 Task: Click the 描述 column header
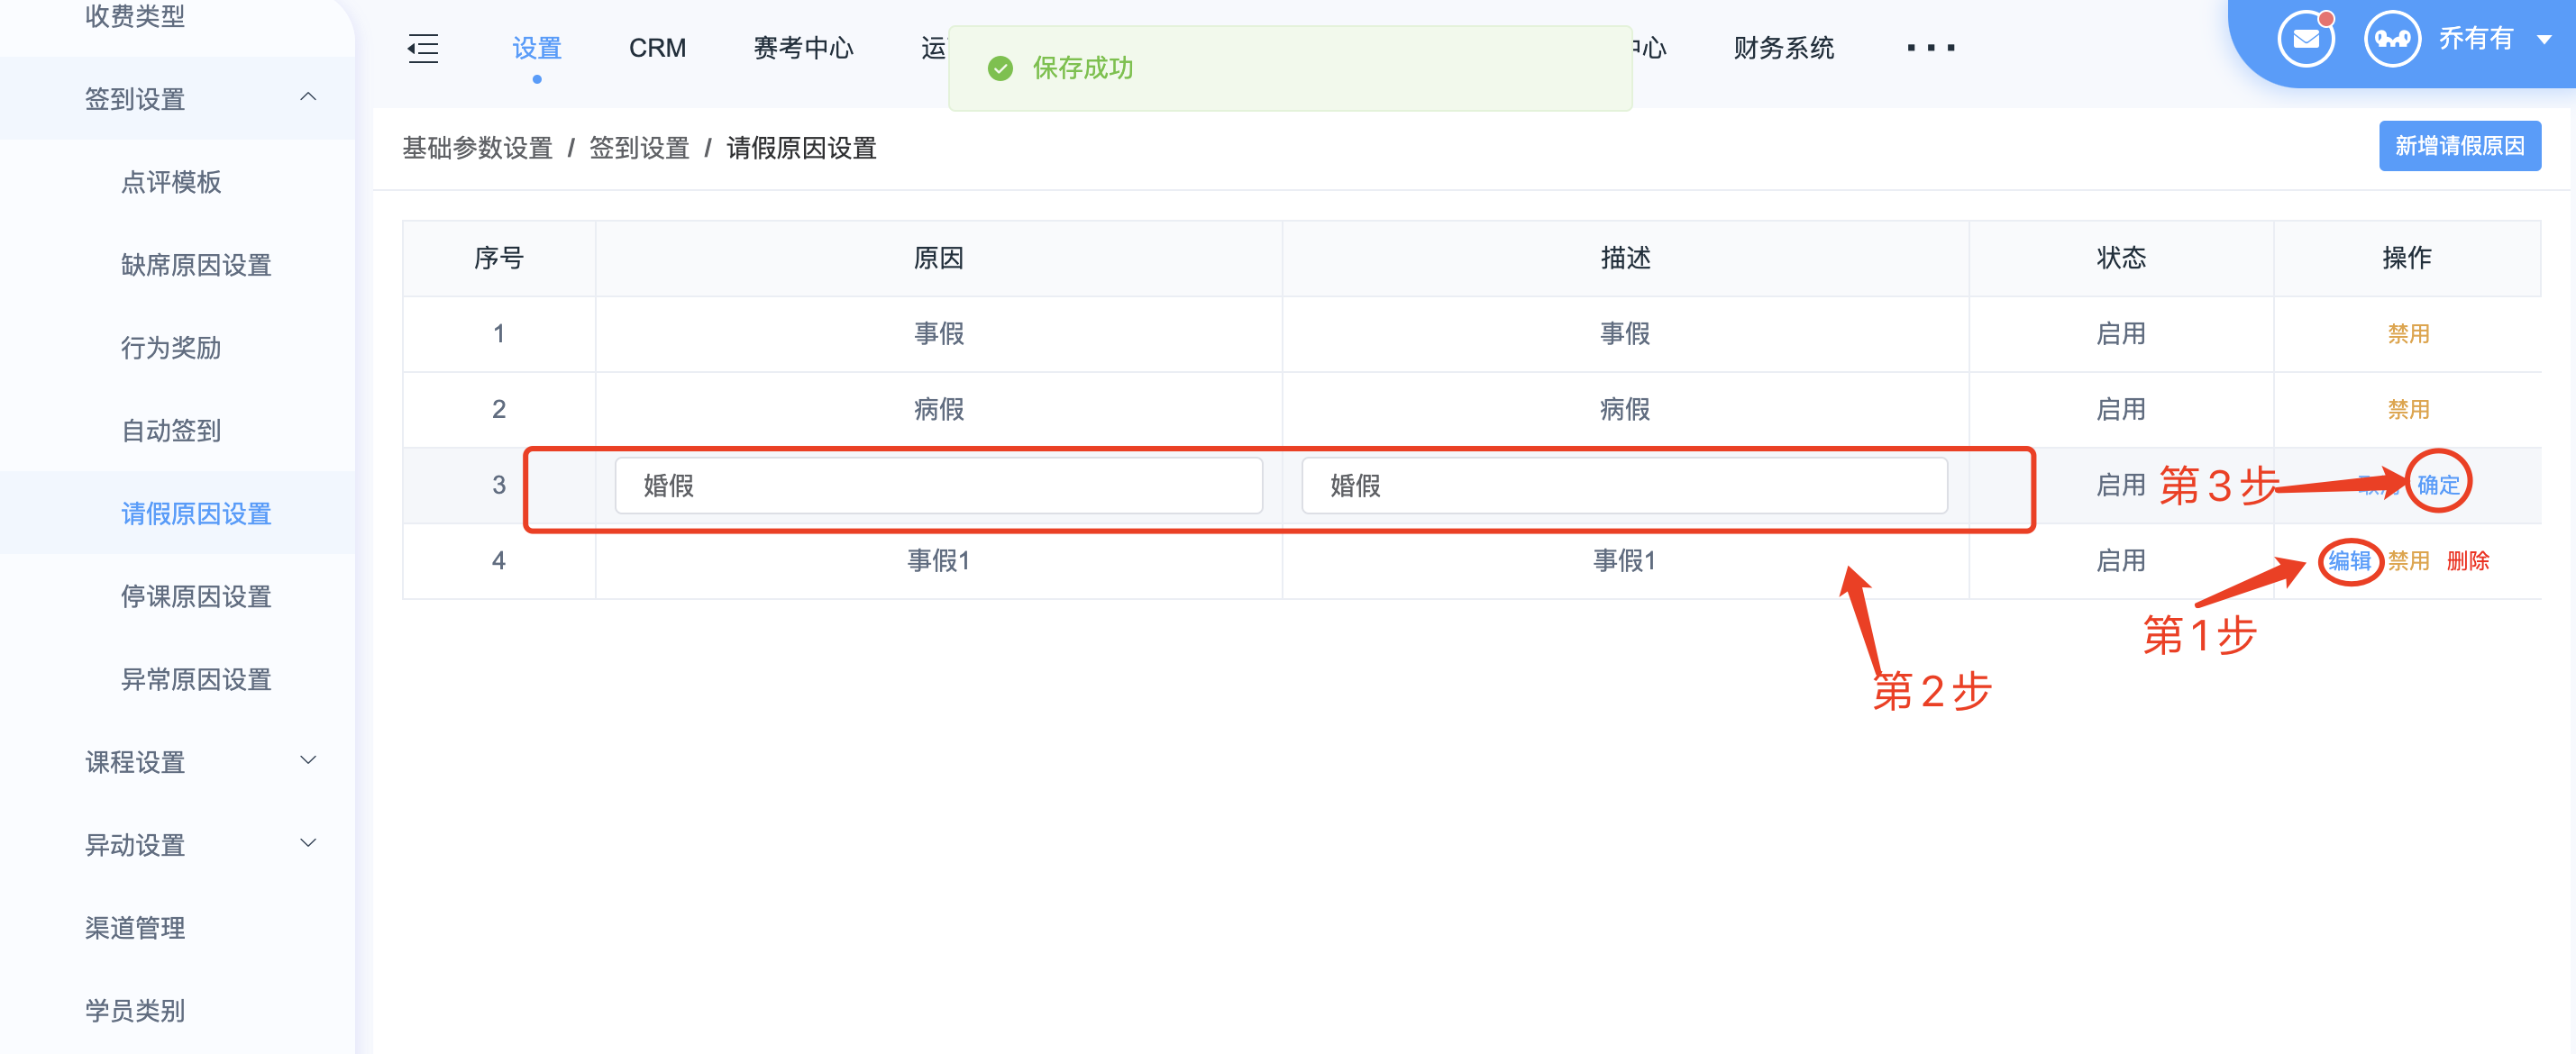(1625, 258)
